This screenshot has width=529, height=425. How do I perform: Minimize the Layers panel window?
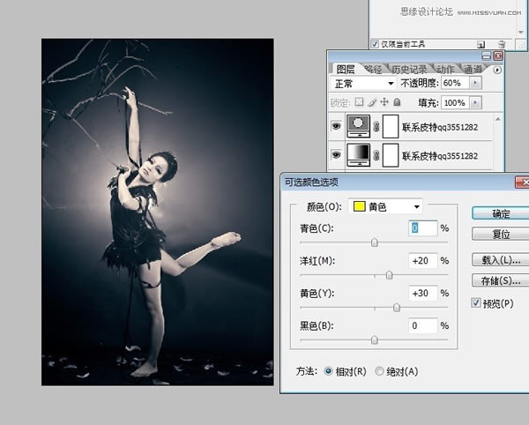pyautogui.click(x=486, y=56)
